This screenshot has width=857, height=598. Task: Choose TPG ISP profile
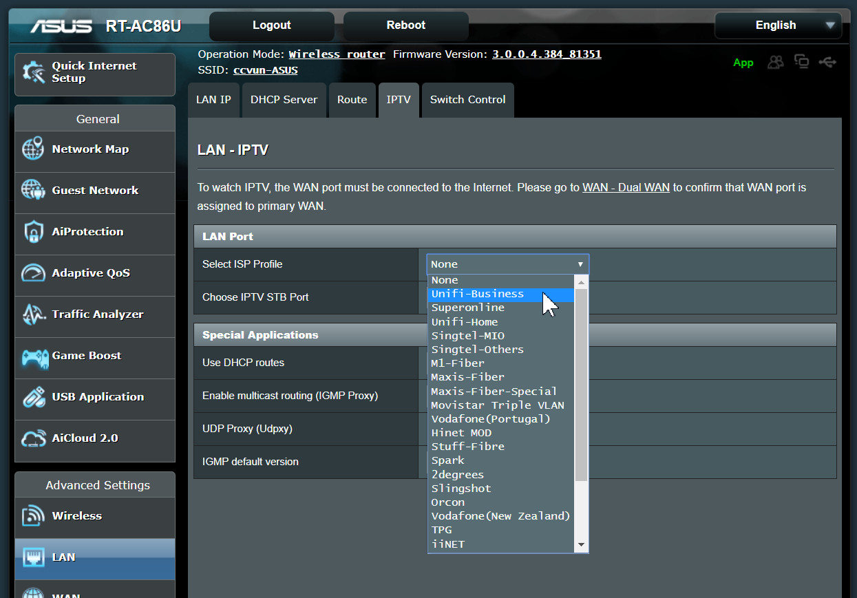click(x=501, y=530)
